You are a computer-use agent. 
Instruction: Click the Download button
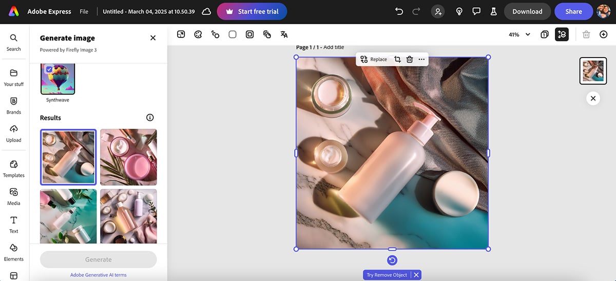click(x=527, y=11)
